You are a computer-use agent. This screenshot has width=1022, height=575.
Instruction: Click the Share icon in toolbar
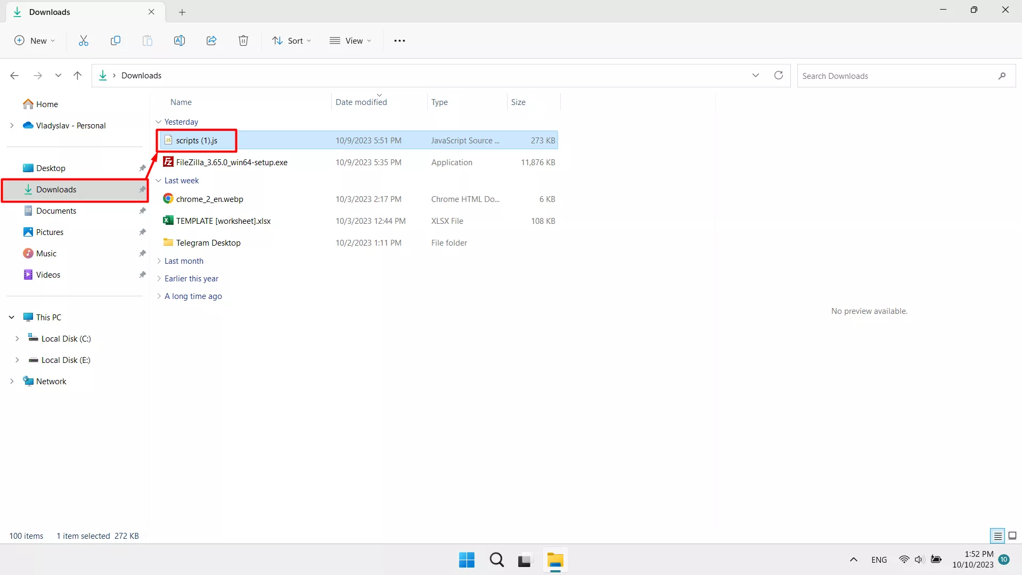coord(211,41)
